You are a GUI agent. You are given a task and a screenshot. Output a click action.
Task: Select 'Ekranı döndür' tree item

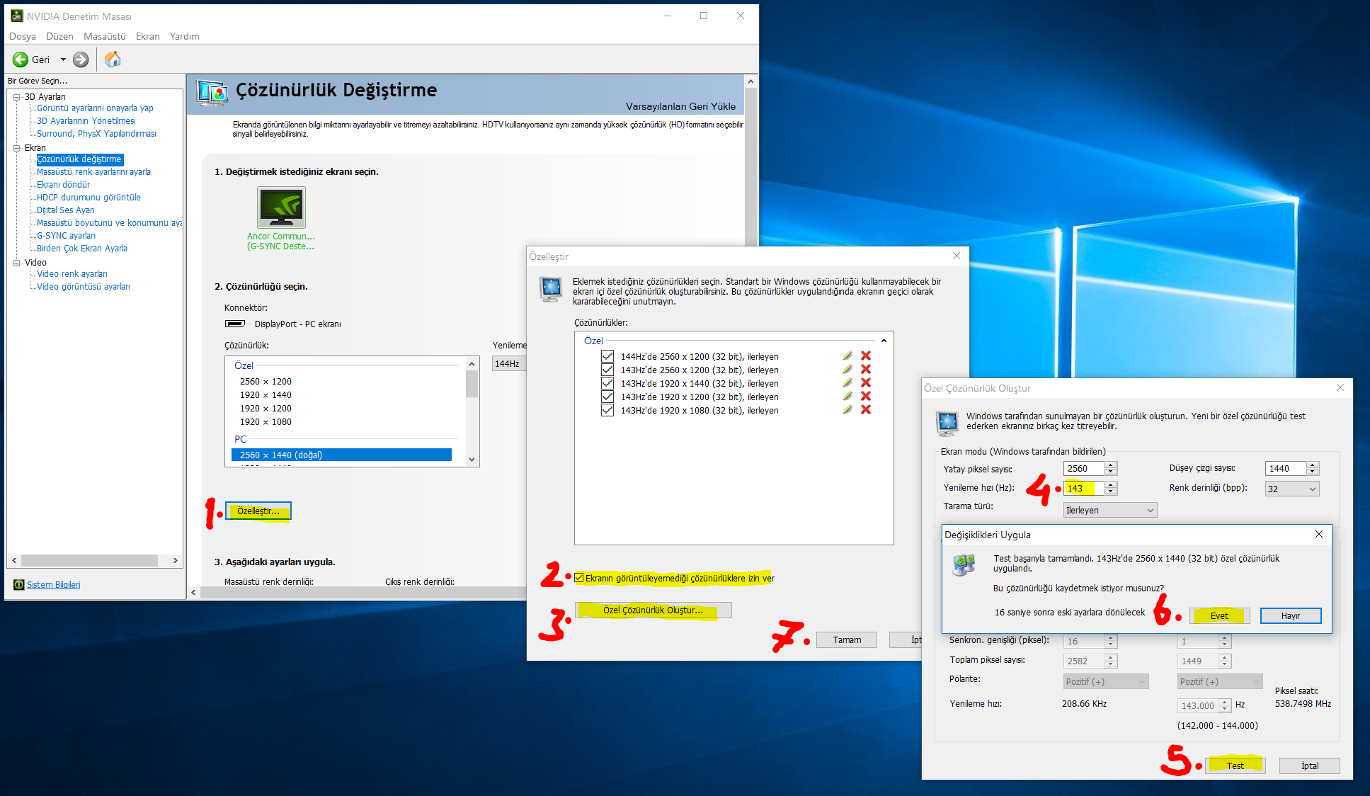click(63, 184)
